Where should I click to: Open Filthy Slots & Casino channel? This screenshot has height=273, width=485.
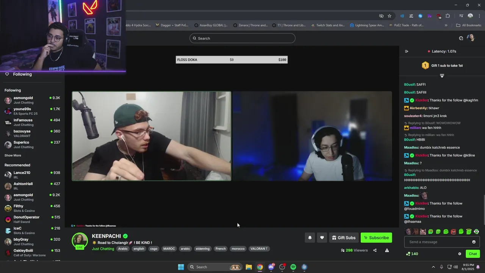(x=32, y=208)
